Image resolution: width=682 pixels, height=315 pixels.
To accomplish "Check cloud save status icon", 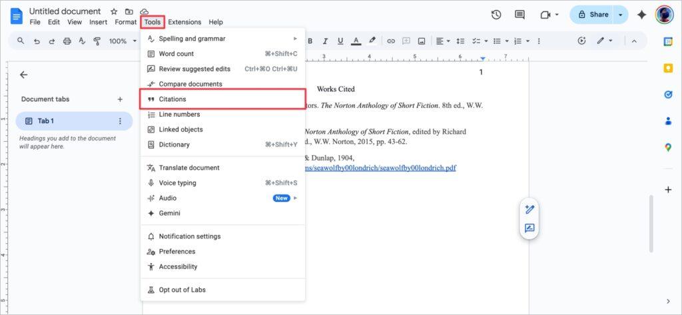I will tap(145, 11).
